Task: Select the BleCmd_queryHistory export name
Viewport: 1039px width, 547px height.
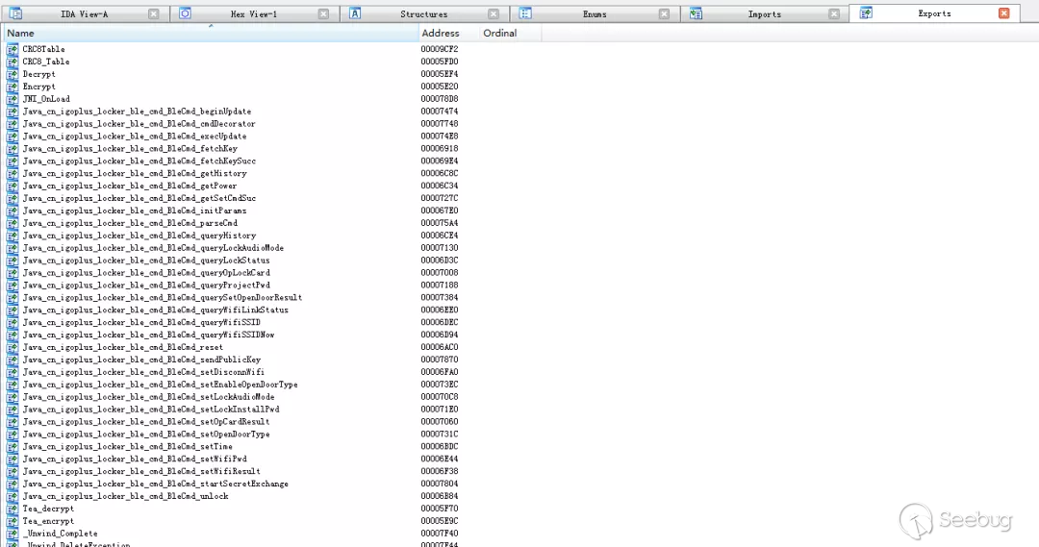Action: 139,236
